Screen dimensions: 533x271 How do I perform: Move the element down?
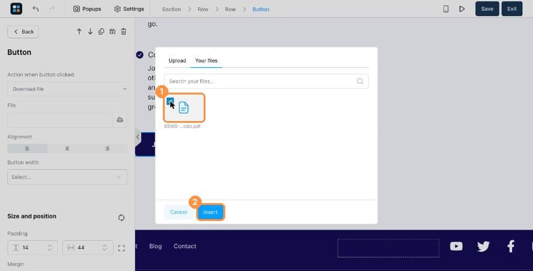click(x=91, y=31)
